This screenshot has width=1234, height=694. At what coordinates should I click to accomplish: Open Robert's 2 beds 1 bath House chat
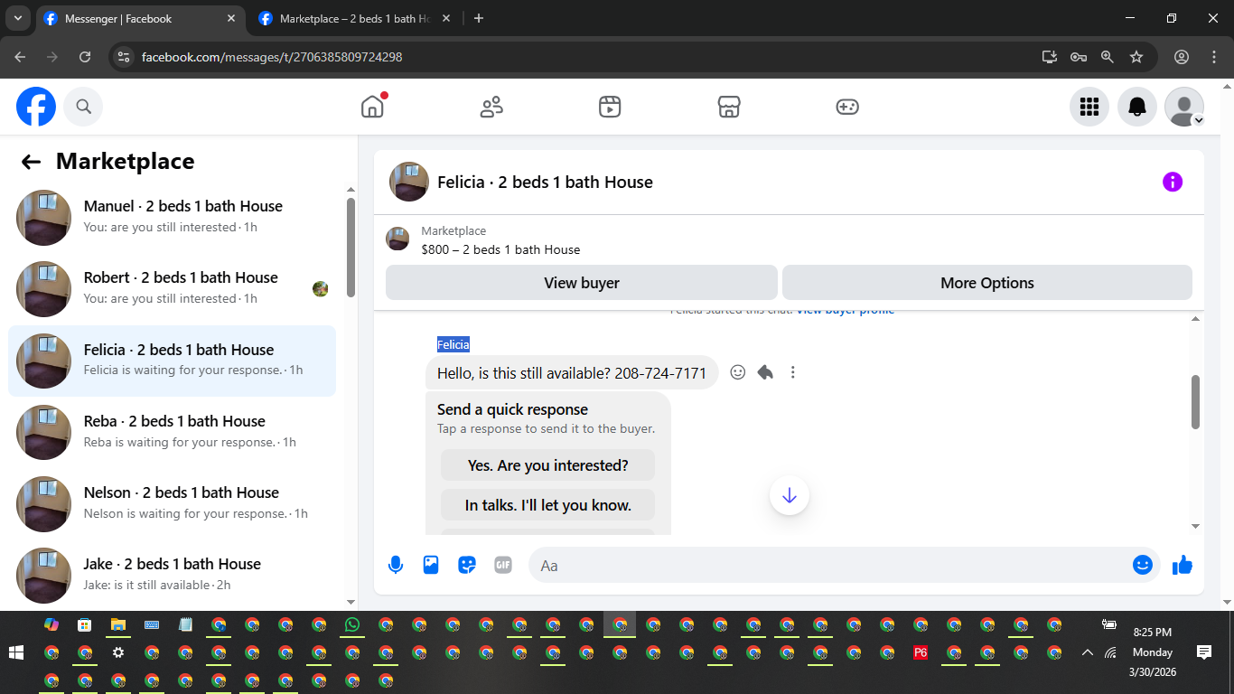(172, 289)
